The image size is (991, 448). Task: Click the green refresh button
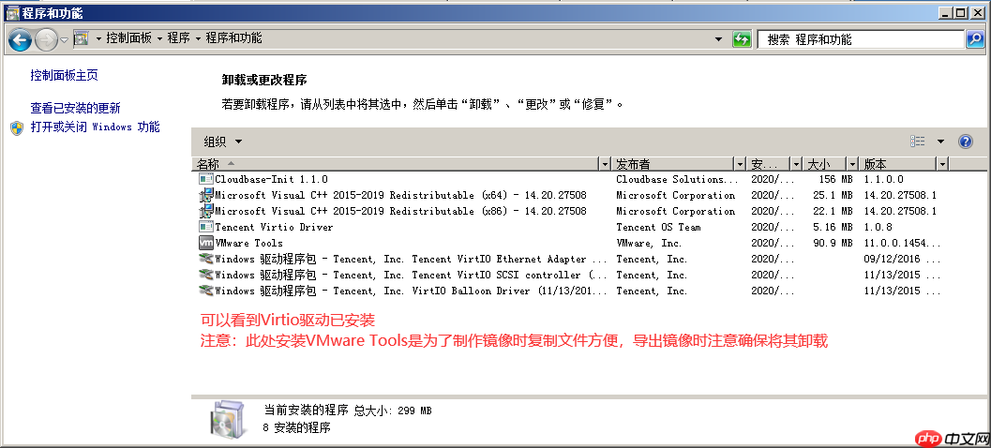pyautogui.click(x=742, y=39)
